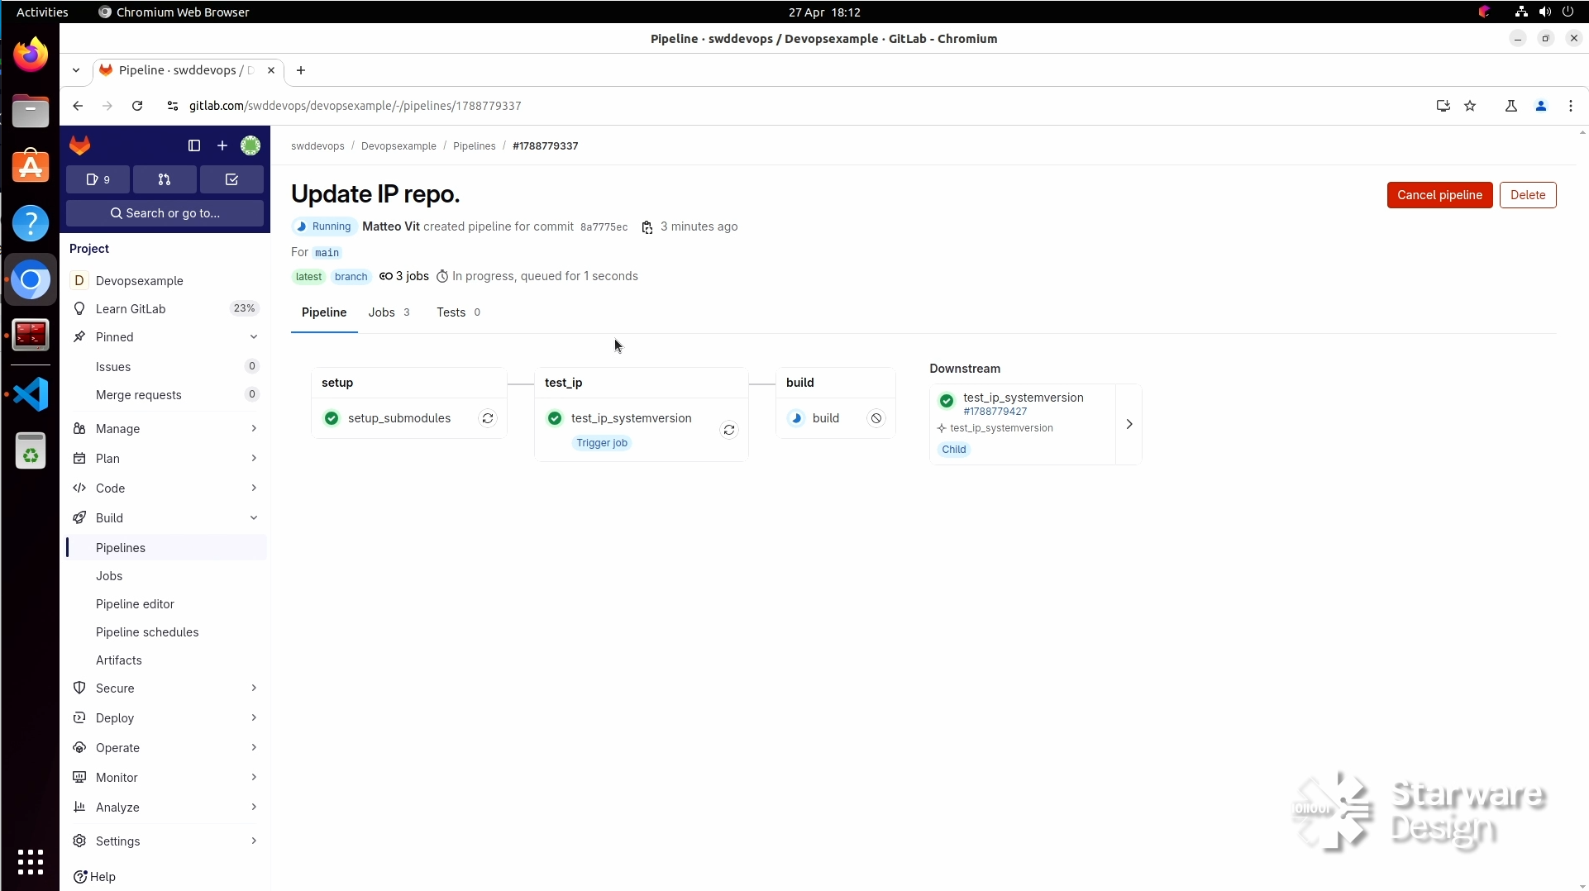Open your avatar profile menu
1589x891 pixels.
coord(251,145)
